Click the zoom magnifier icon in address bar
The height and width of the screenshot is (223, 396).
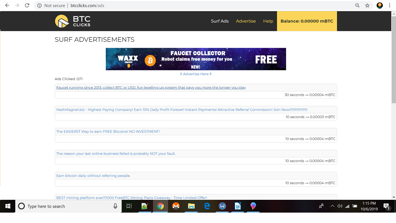point(358,5)
